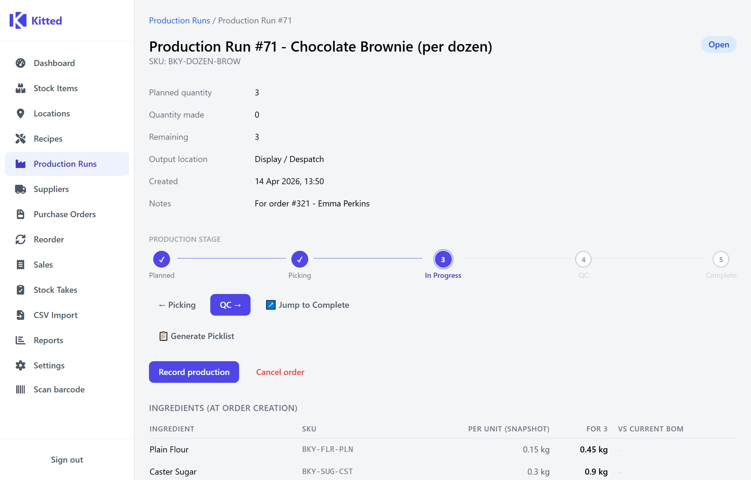Click the In Progress stage circle
This screenshot has width=751, height=480.
(x=443, y=259)
